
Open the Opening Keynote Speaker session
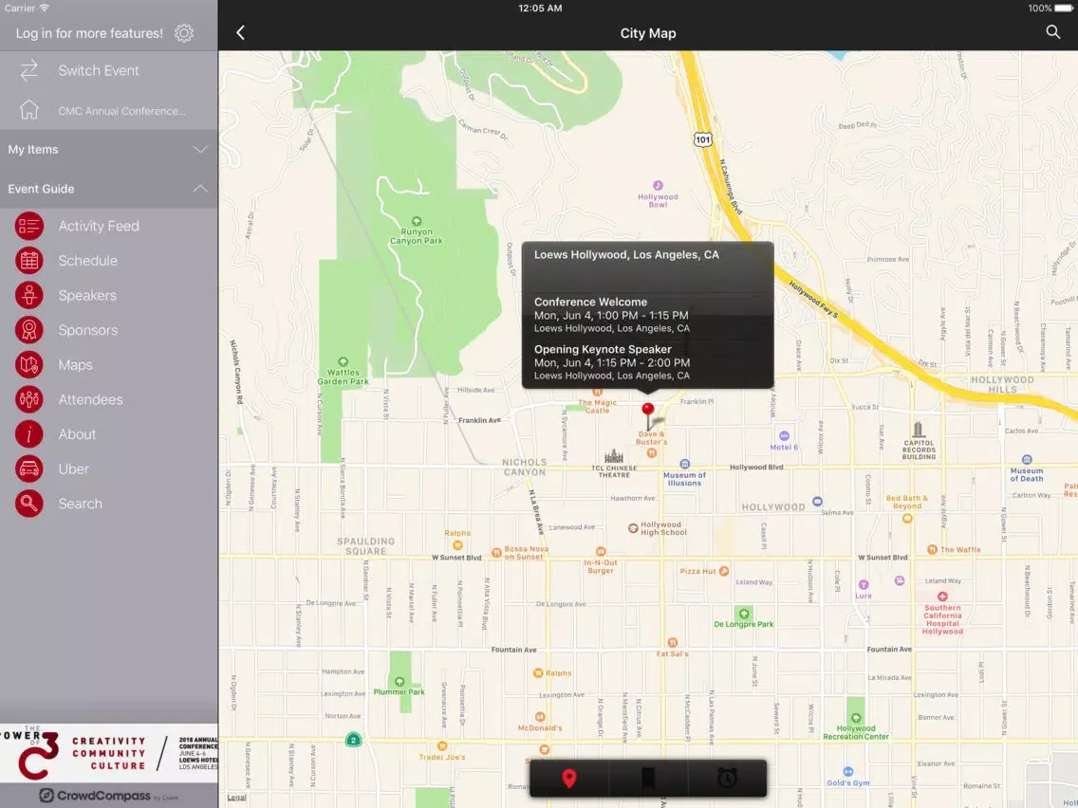coord(647,362)
